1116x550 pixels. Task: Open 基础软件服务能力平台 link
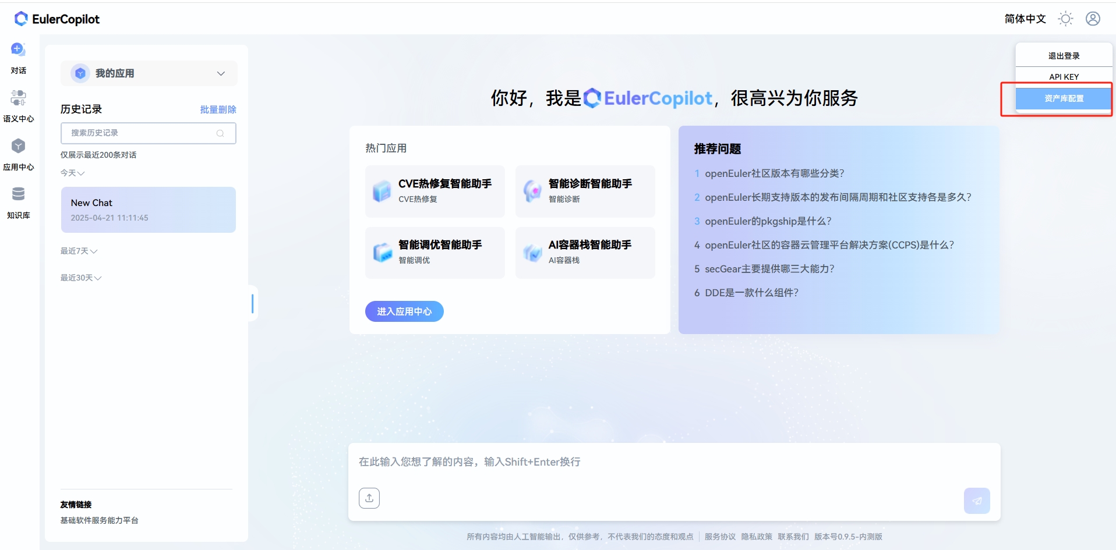tap(100, 520)
